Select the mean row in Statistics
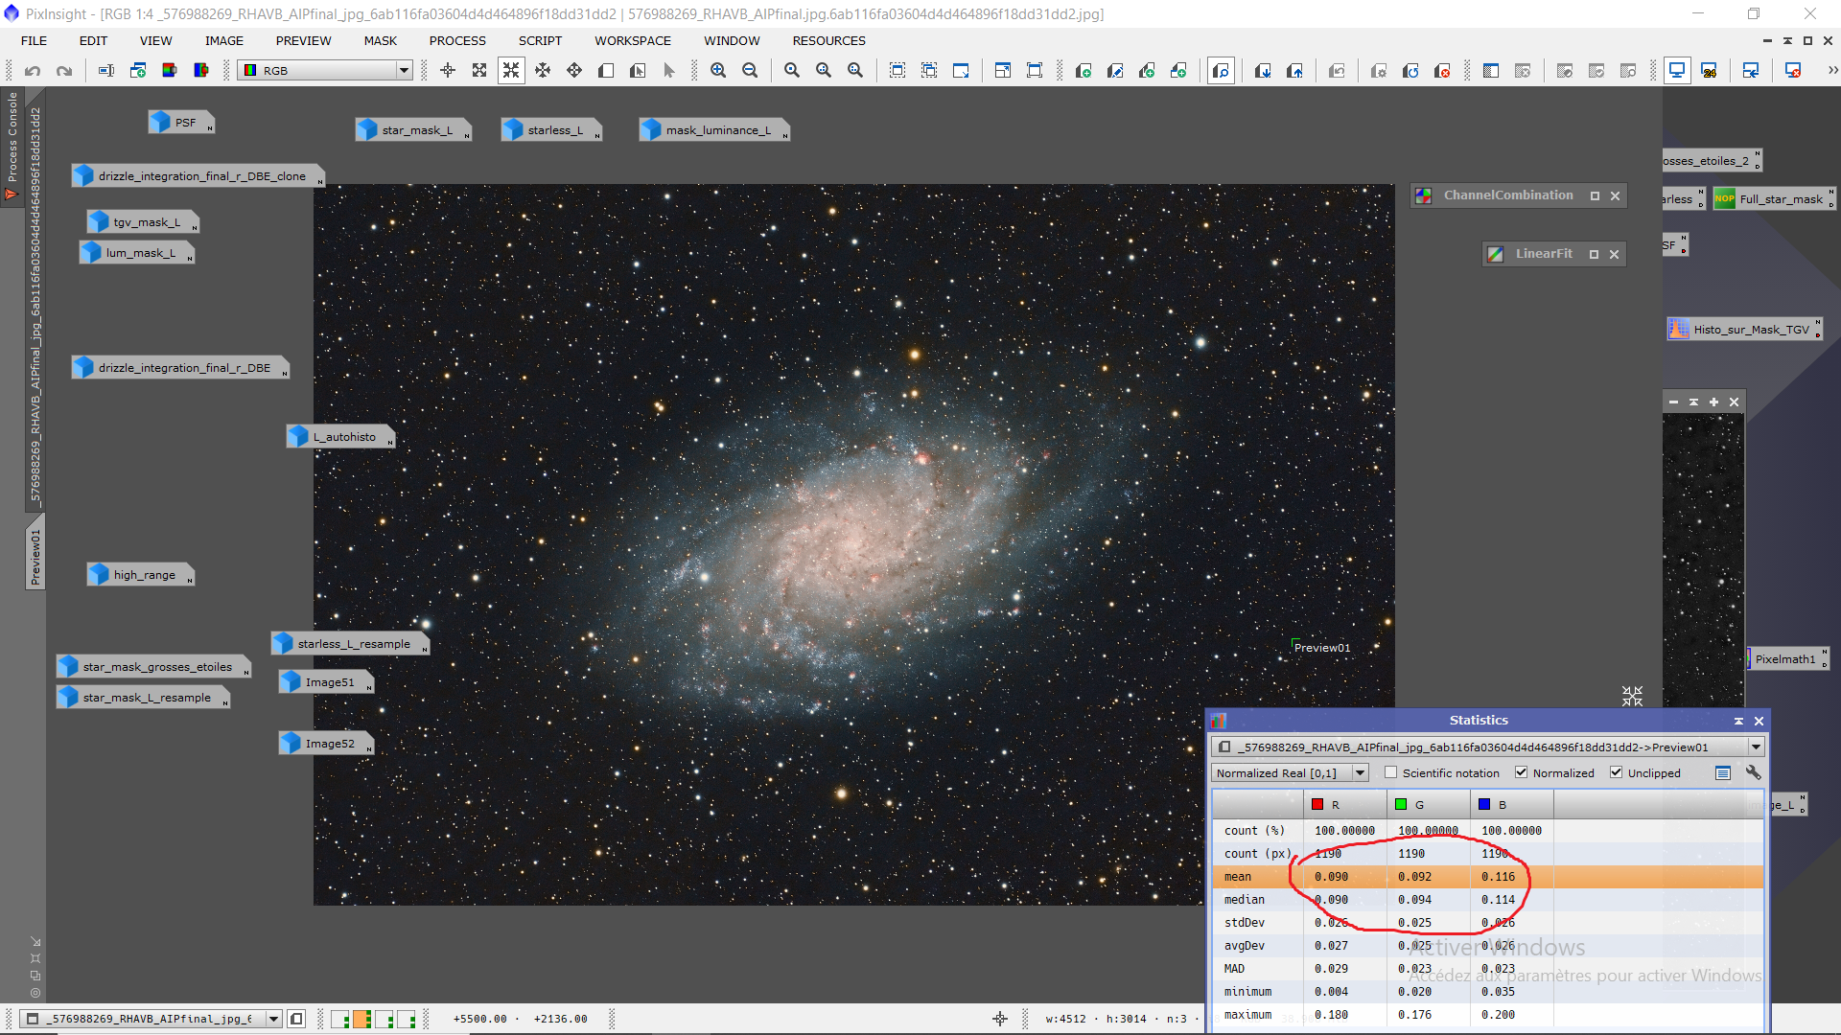The image size is (1841, 1035). [x=1238, y=877]
